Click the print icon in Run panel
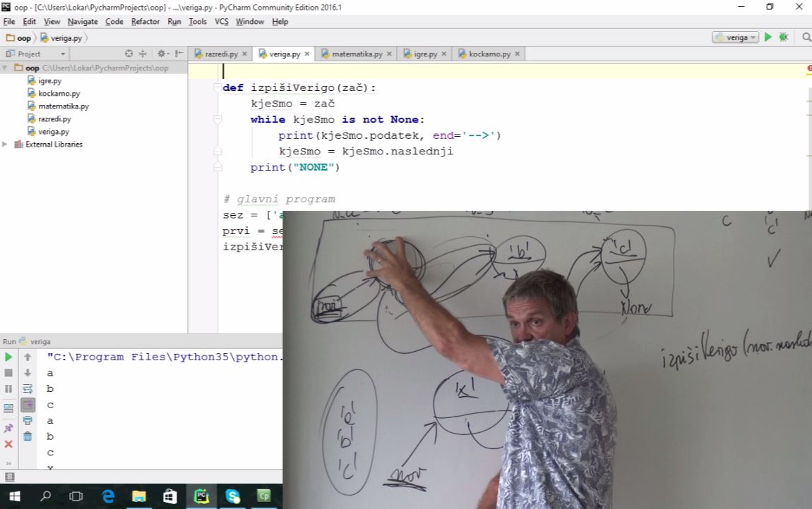812x509 pixels. (28, 421)
